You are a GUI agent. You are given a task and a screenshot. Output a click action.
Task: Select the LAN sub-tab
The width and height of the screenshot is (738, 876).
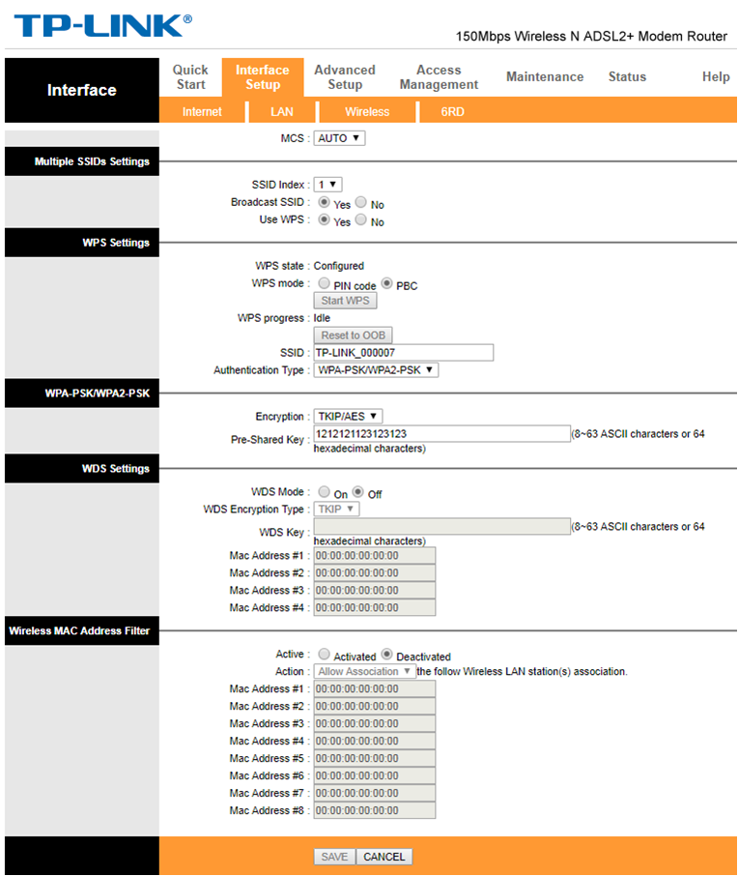click(x=282, y=112)
